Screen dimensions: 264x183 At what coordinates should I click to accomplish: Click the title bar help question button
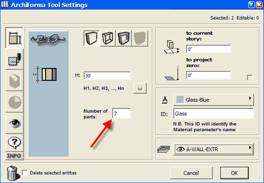tap(251, 5)
